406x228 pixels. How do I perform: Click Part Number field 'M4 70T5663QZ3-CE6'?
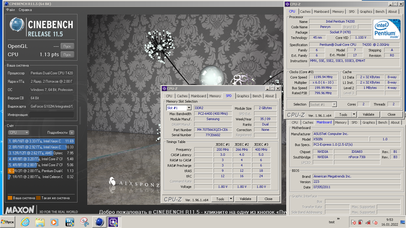click(213, 130)
